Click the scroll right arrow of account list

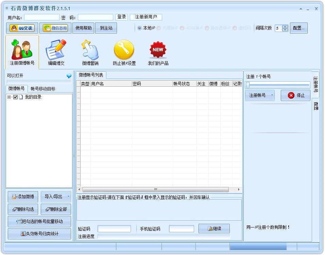click(239, 189)
